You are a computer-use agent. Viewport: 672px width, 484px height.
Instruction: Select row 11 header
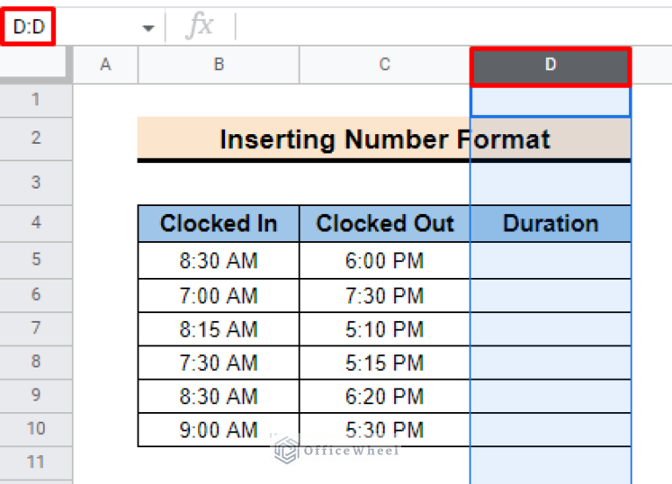[36, 463]
